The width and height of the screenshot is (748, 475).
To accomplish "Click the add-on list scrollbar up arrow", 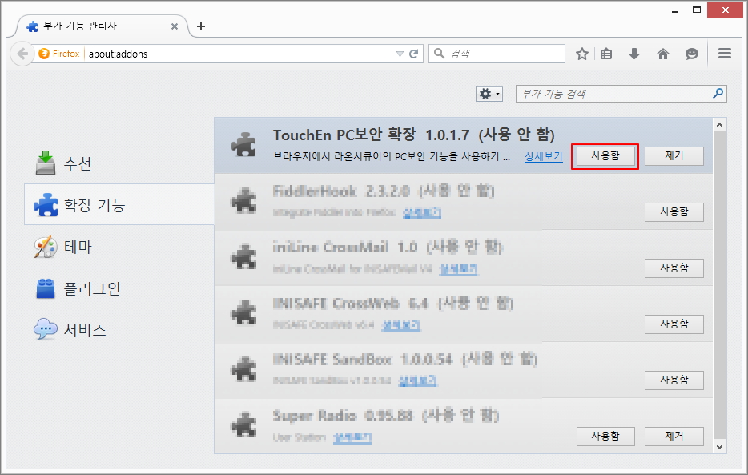I will pyautogui.click(x=720, y=125).
